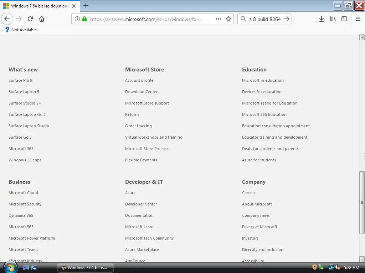Screen dimensions: 365x273
Task: Click the search magnifier icon
Action: [243, 19]
